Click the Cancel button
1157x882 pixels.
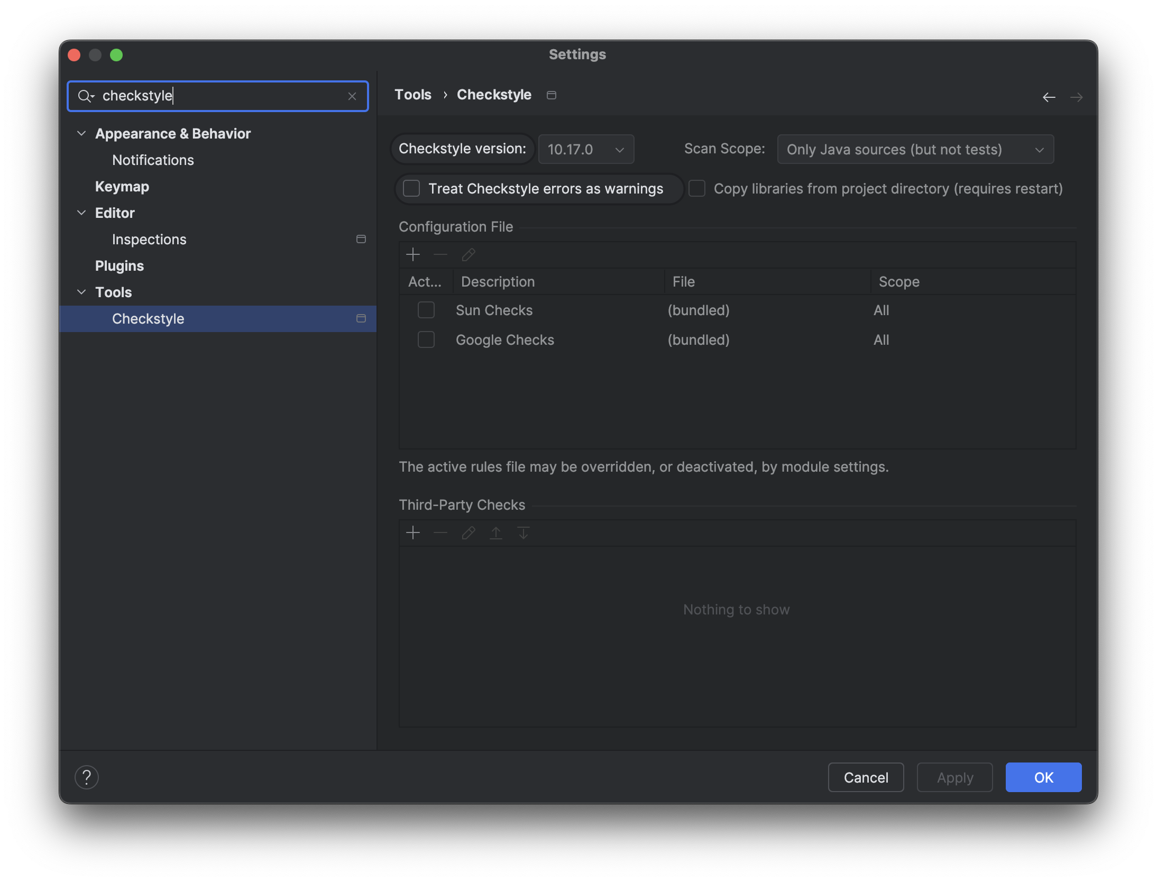866,777
